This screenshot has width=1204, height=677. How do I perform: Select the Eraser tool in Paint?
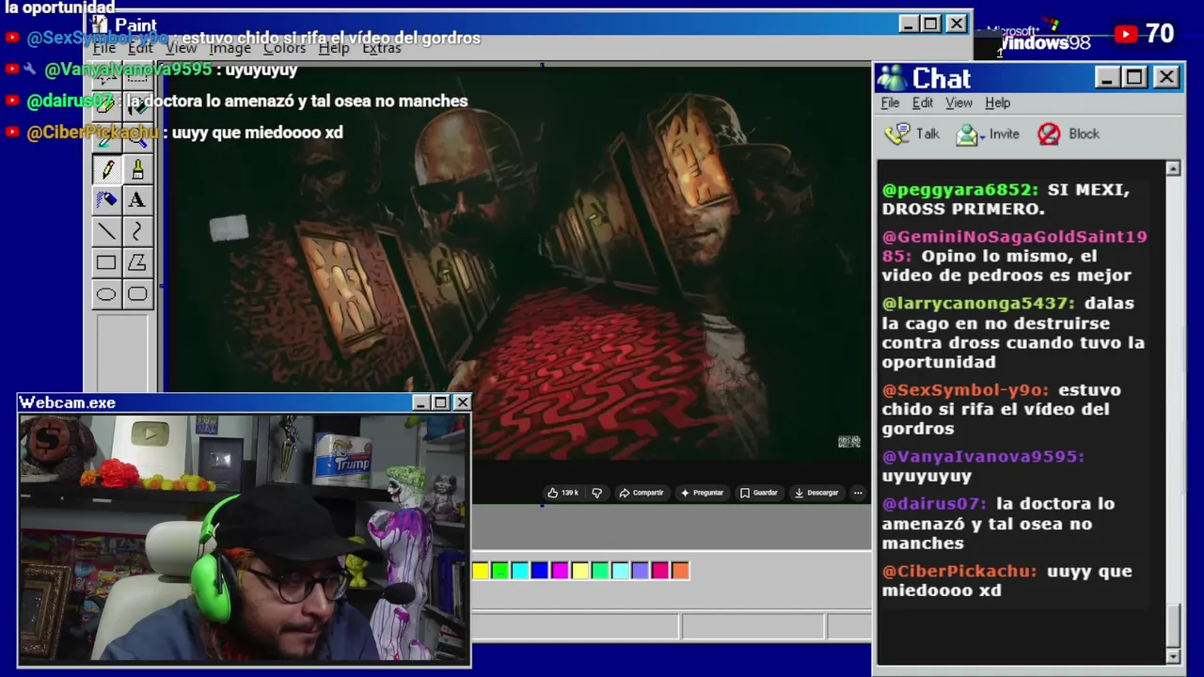106,106
